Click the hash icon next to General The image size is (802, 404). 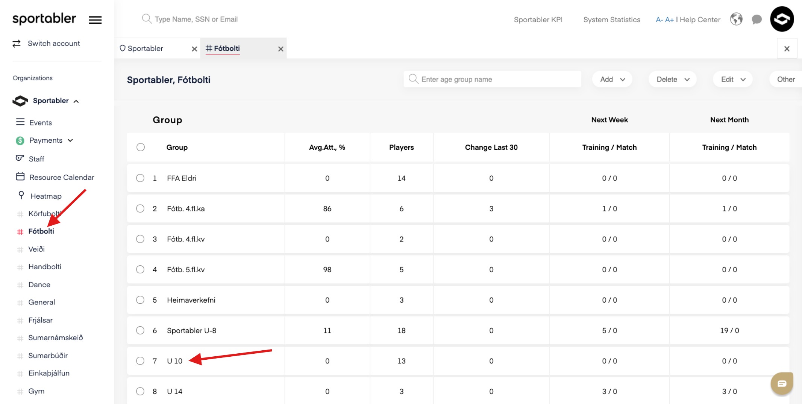click(x=20, y=303)
